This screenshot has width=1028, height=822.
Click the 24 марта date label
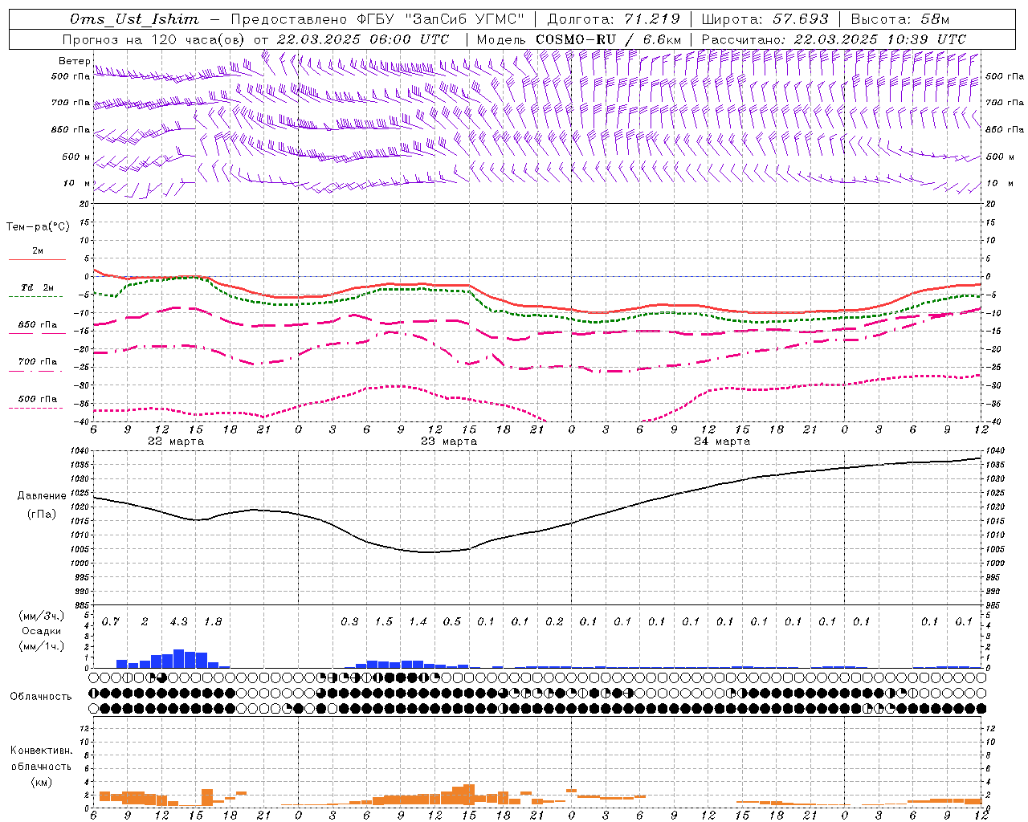(722, 442)
